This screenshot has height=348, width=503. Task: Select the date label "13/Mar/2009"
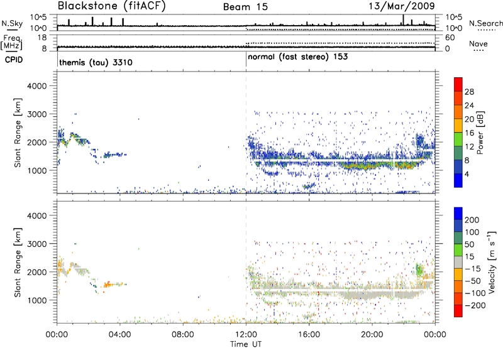(x=402, y=6)
